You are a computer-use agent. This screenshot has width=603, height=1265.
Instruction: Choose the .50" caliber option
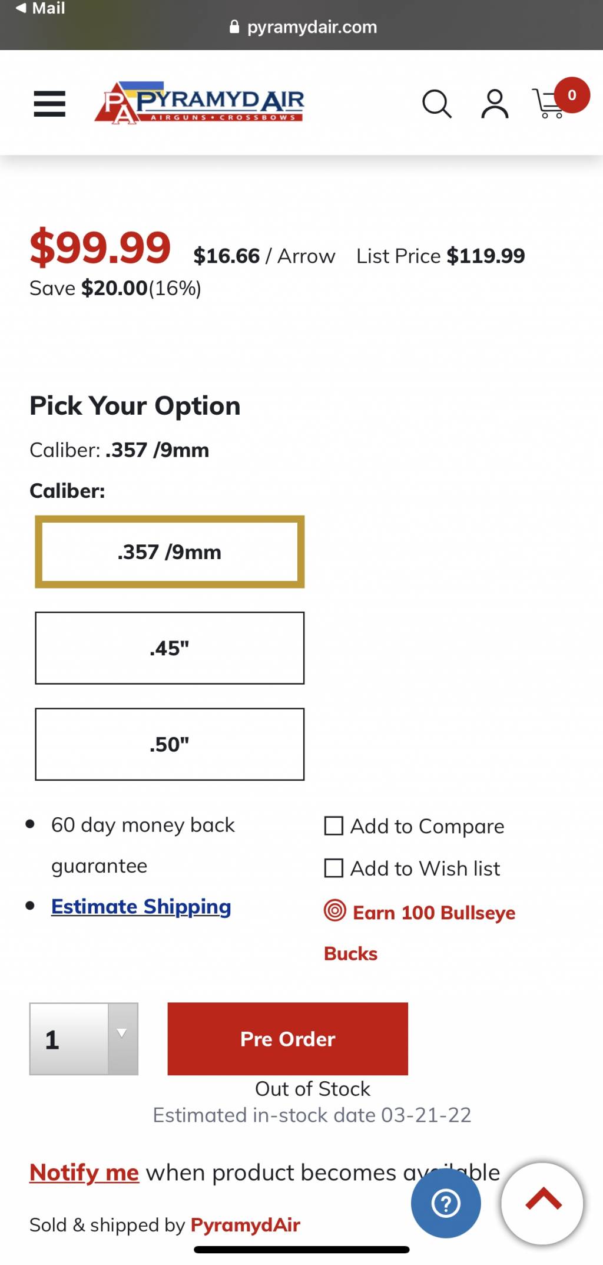(x=170, y=744)
